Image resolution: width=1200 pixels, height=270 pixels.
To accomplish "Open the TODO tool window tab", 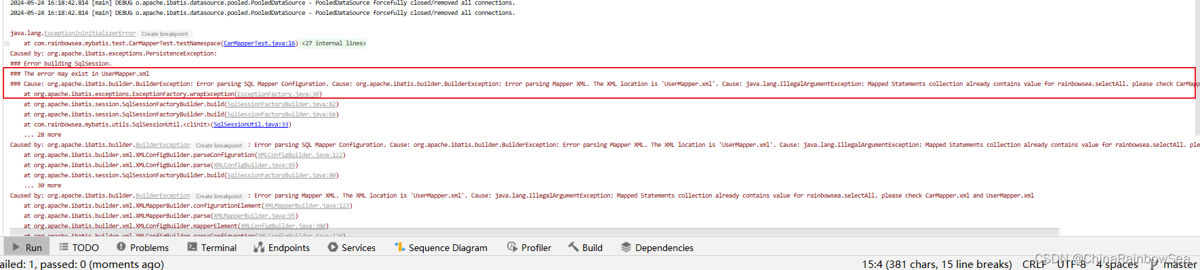I will [79, 248].
